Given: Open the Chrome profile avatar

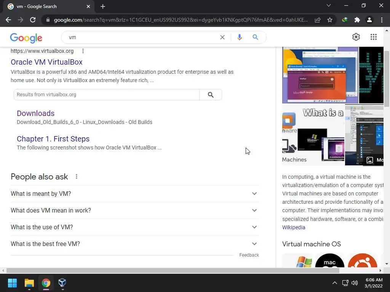Looking at the screenshot, I should pos(369,20).
